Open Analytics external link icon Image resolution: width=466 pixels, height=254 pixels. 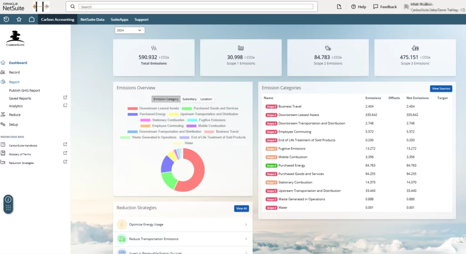pos(65,105)
